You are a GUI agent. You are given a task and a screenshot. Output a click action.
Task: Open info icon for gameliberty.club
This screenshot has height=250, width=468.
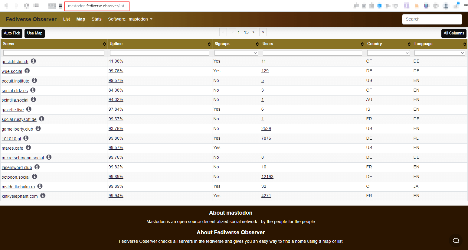click(x=38, y=128)
